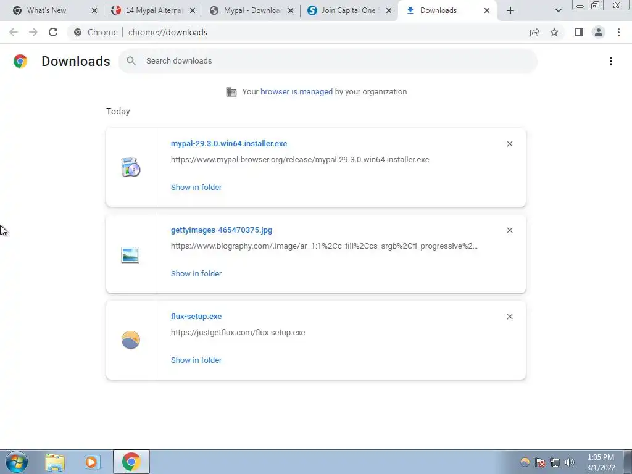The image size is (632, 474).
Task: Click the Chrome site info chip
Action: coord(96,32)
